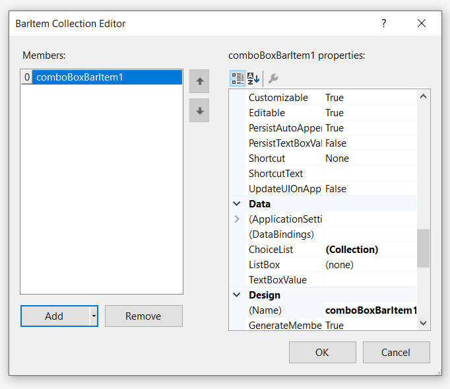This screenshot has height=389, width=450.
Task: Move selected item up with arrow button
Action: (199, 82)
